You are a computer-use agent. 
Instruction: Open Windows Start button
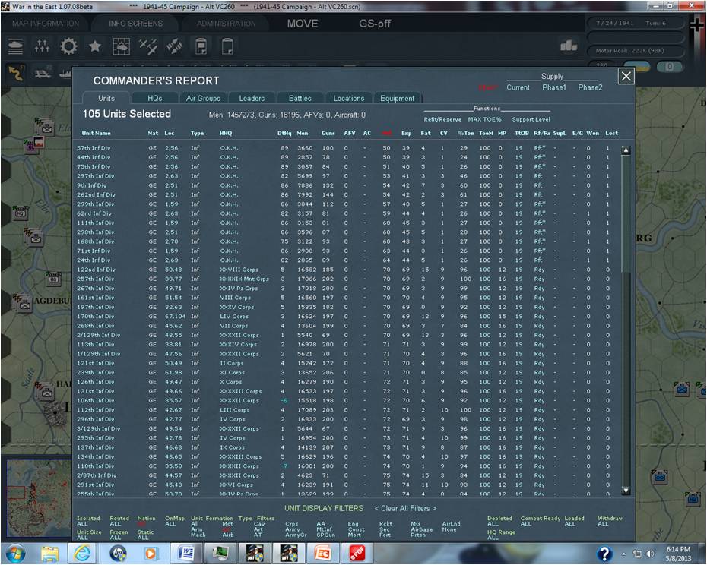click(16, 554)
